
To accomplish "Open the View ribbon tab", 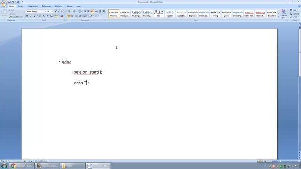I will [79, 6].
